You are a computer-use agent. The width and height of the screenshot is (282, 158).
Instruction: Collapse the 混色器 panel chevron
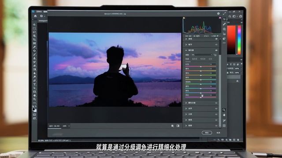point(186,50)
